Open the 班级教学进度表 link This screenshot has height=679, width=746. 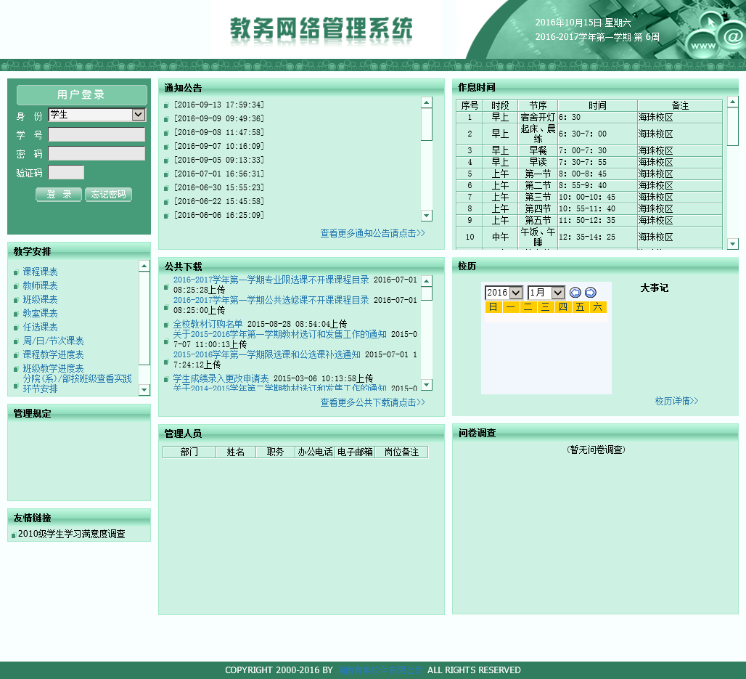53,368
